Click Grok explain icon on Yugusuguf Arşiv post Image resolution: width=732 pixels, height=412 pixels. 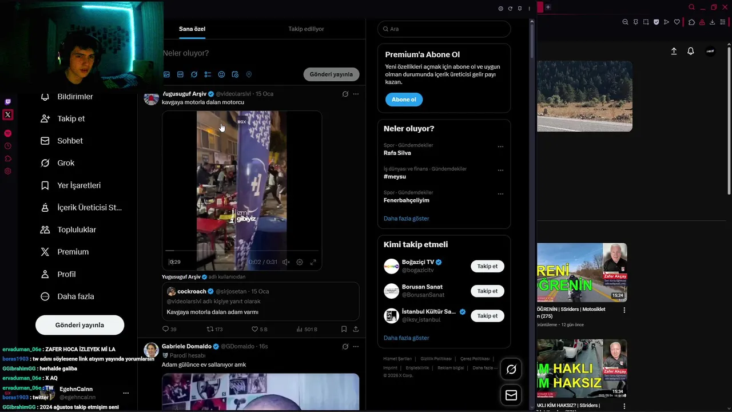tap(345, 94)
